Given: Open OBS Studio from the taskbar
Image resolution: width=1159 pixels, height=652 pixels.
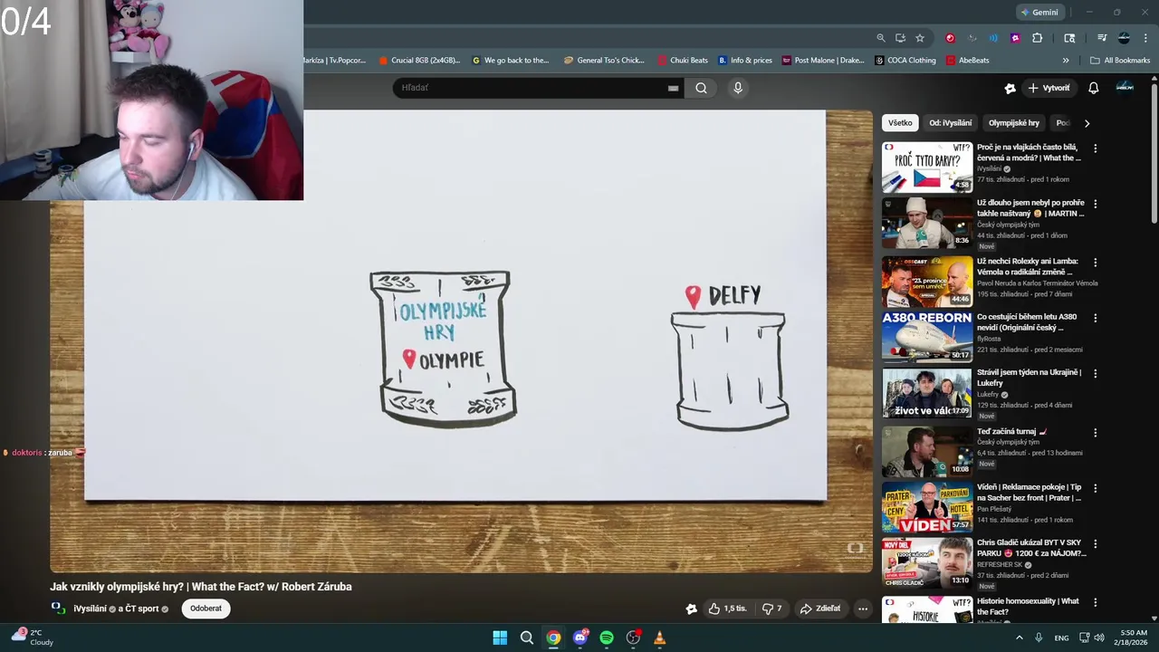Looking at the screenshot, I should click(633, 638).
